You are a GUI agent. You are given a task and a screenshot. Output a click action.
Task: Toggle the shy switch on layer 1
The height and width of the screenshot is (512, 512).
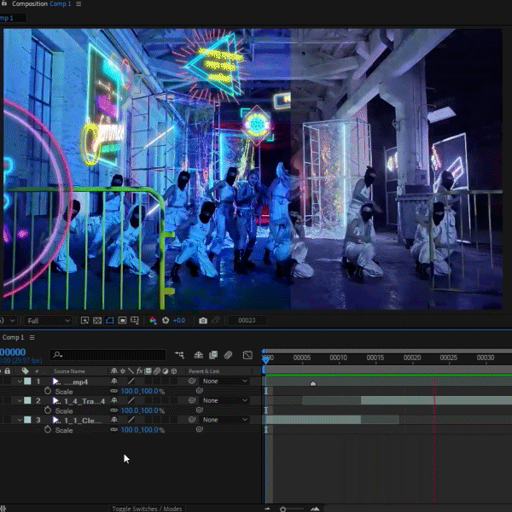pos(114,381)
